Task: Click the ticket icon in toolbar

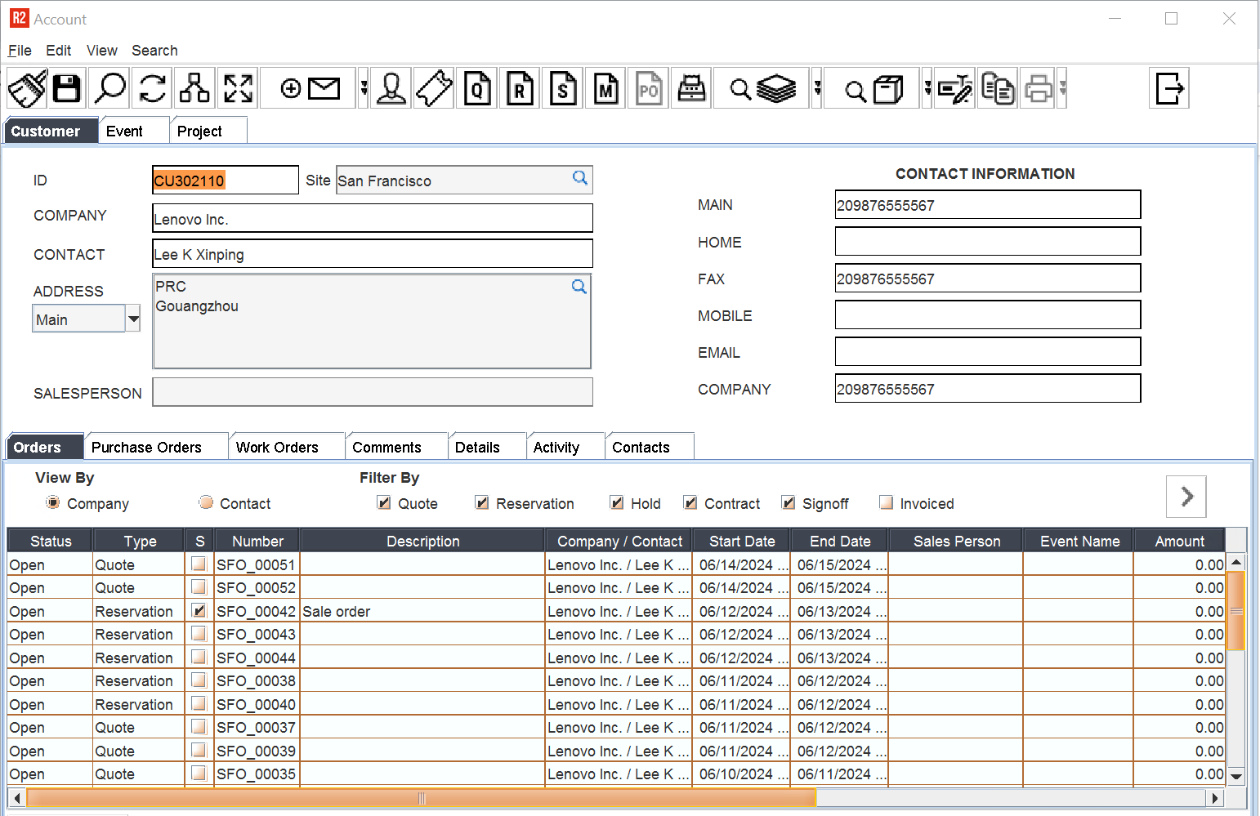Action: pyautogui.click(x=434, y=88)
